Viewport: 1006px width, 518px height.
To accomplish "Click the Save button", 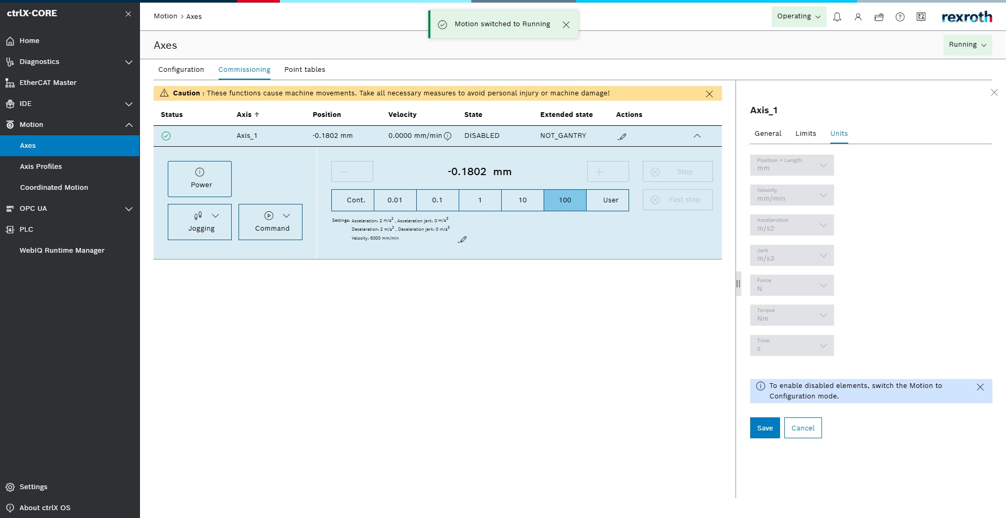I will pyautogui.click(x=764, y=428).
